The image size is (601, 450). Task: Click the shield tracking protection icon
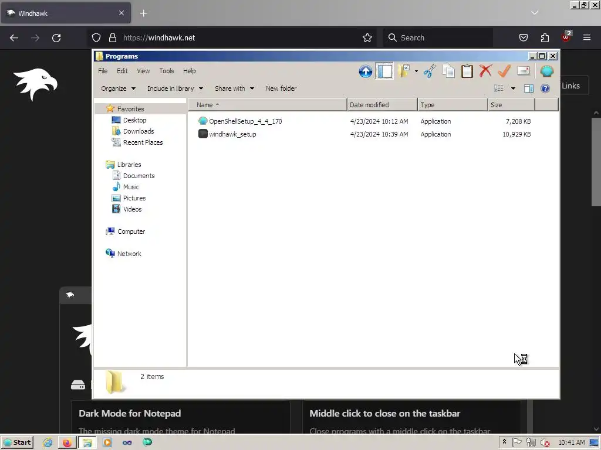96,37
